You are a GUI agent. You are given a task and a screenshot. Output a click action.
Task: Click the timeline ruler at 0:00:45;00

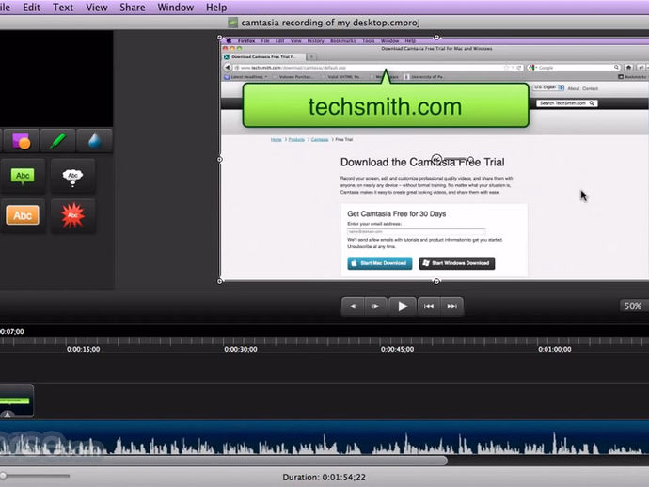point(397,349)
